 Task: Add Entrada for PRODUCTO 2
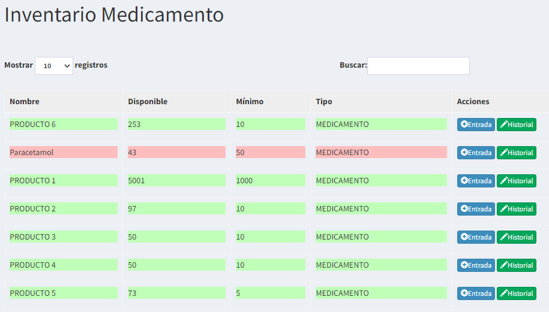click(x=476, y=209)
